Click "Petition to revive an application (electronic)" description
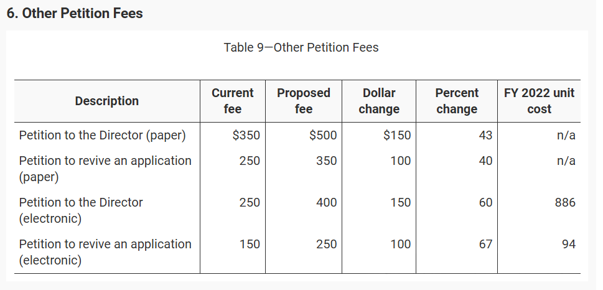The width and height of the screenshot is (603, 290). (105, 252)
